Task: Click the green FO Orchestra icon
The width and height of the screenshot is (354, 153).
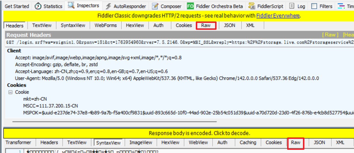Action: (x=190, y=6)
